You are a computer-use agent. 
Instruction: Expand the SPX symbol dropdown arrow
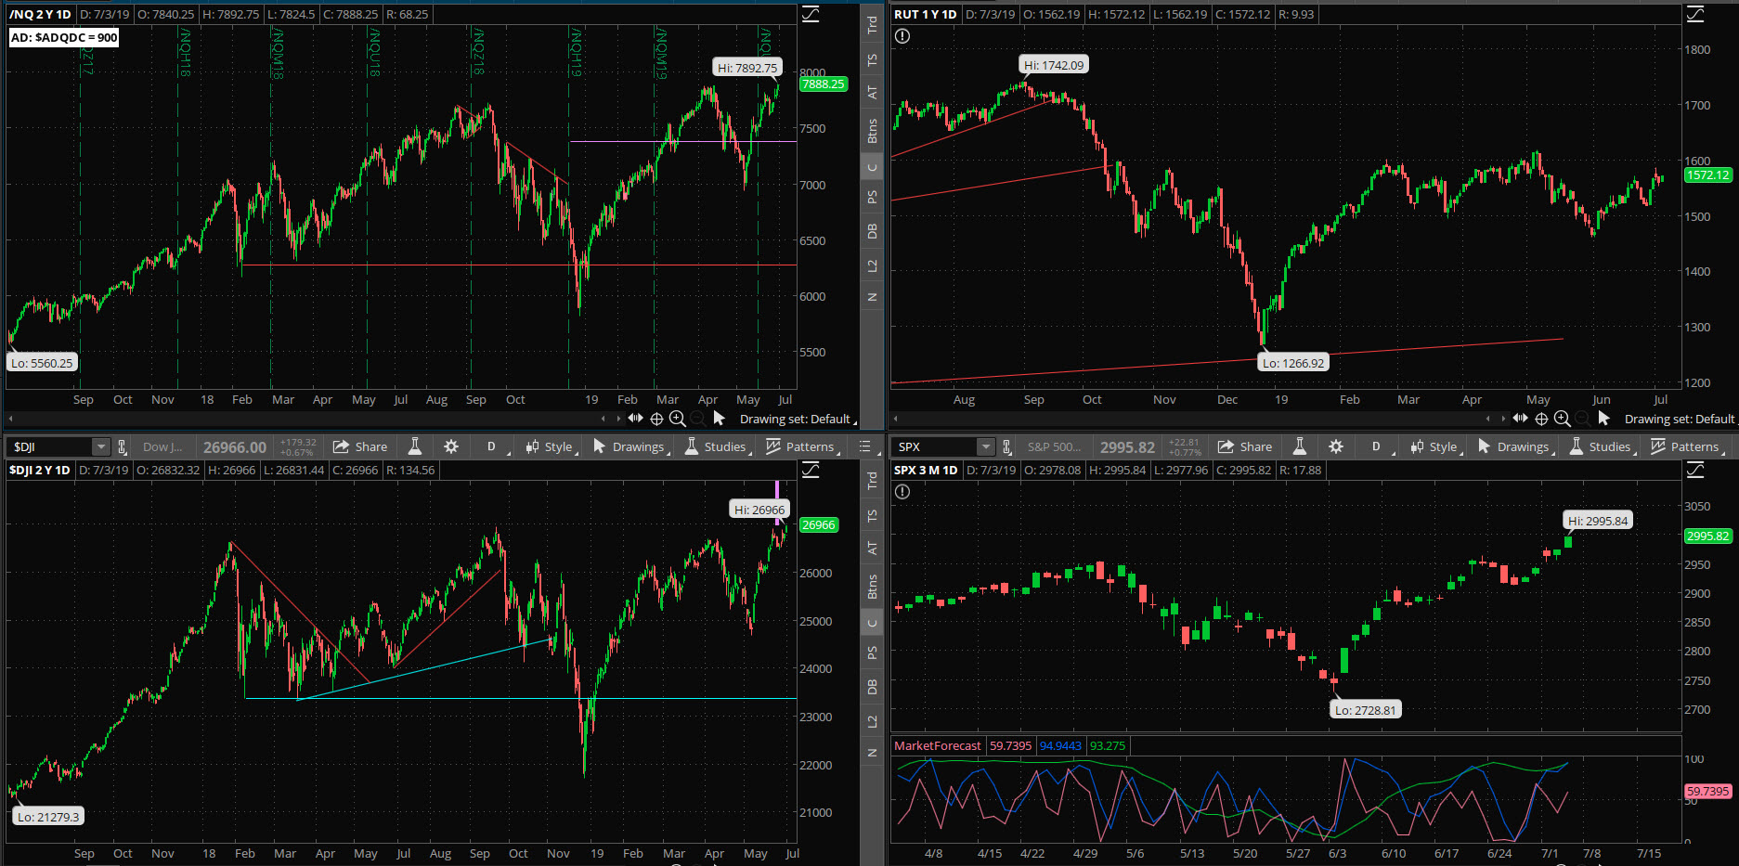pyautogui.click(x=985, y=447)
